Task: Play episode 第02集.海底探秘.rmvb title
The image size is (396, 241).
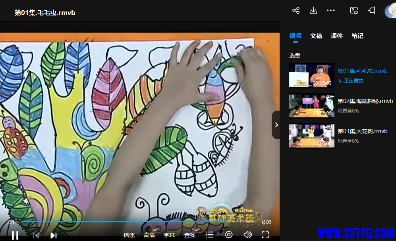Action: (365, 101)
